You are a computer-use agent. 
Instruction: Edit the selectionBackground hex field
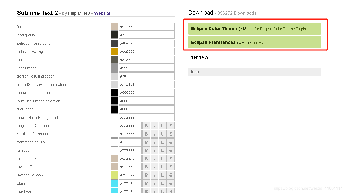(x=147, y=52)
